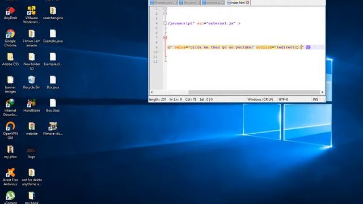Click 'Windows (CR LF)' in status bar
The height and width of the screenshot is (204, 363).
coord(260,100)
